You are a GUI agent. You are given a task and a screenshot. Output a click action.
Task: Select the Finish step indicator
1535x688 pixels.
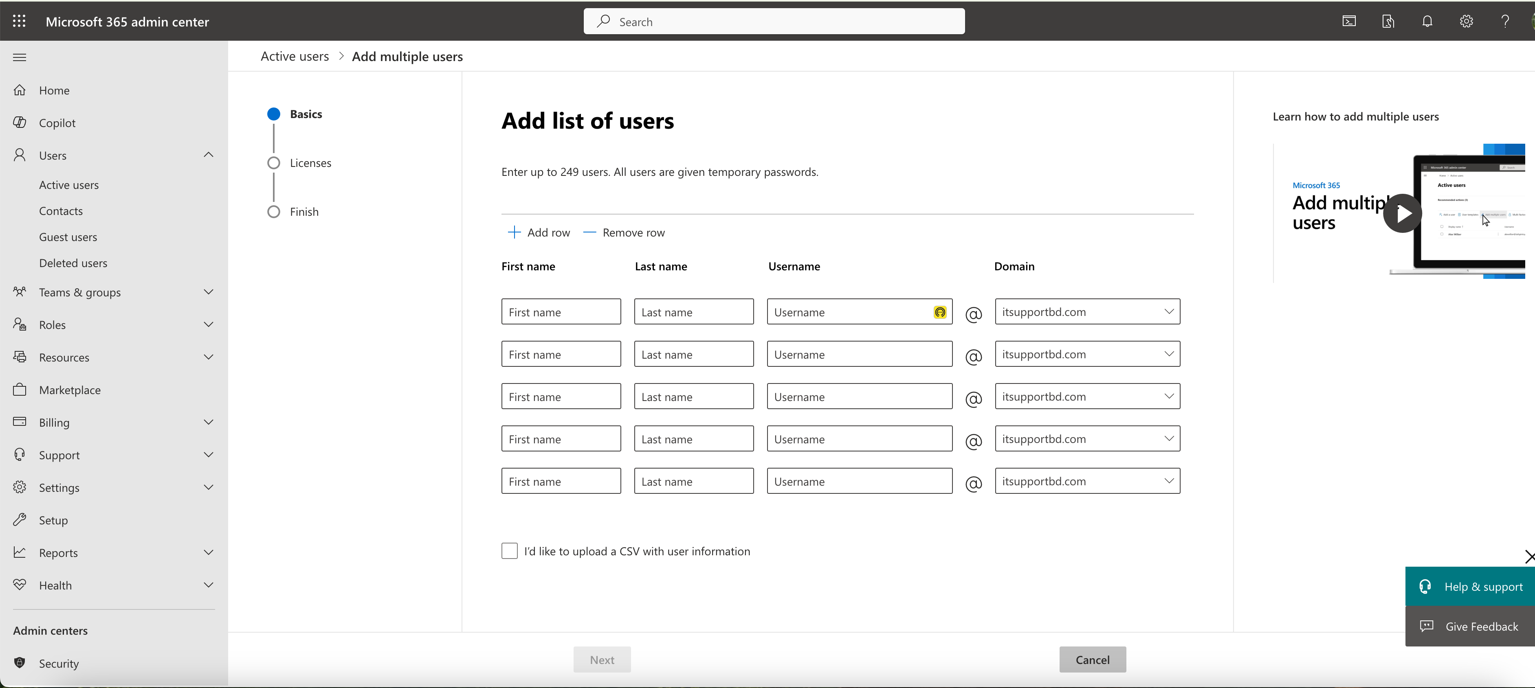273,211
